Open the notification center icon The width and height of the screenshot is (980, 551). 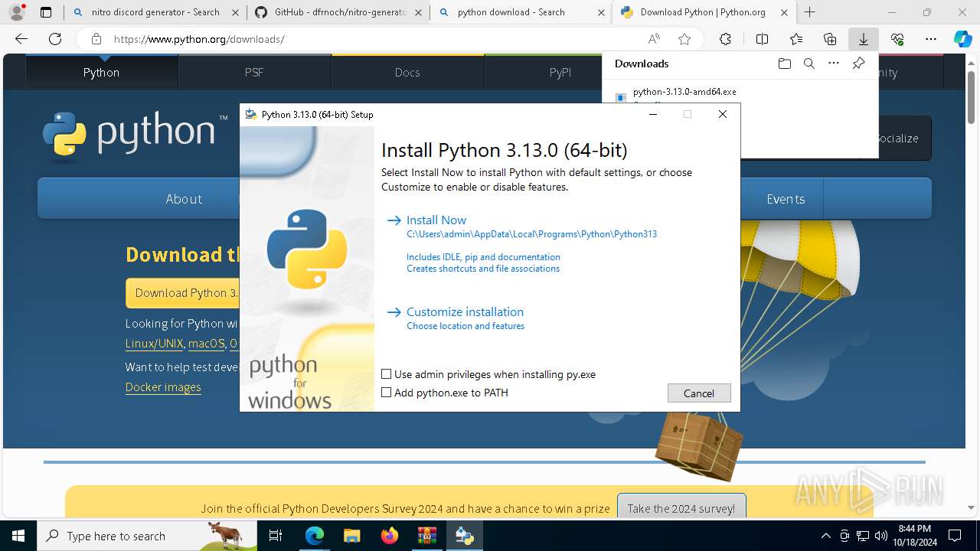[x=955, y=536]
